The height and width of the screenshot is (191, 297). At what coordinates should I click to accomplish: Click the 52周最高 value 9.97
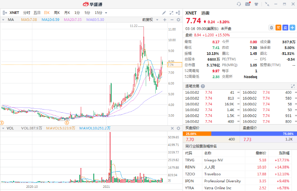click(x=216, y=71)
